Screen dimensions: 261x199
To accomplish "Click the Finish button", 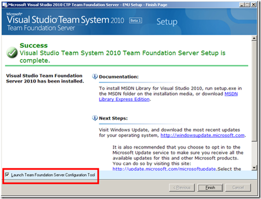I will point(210,188).
